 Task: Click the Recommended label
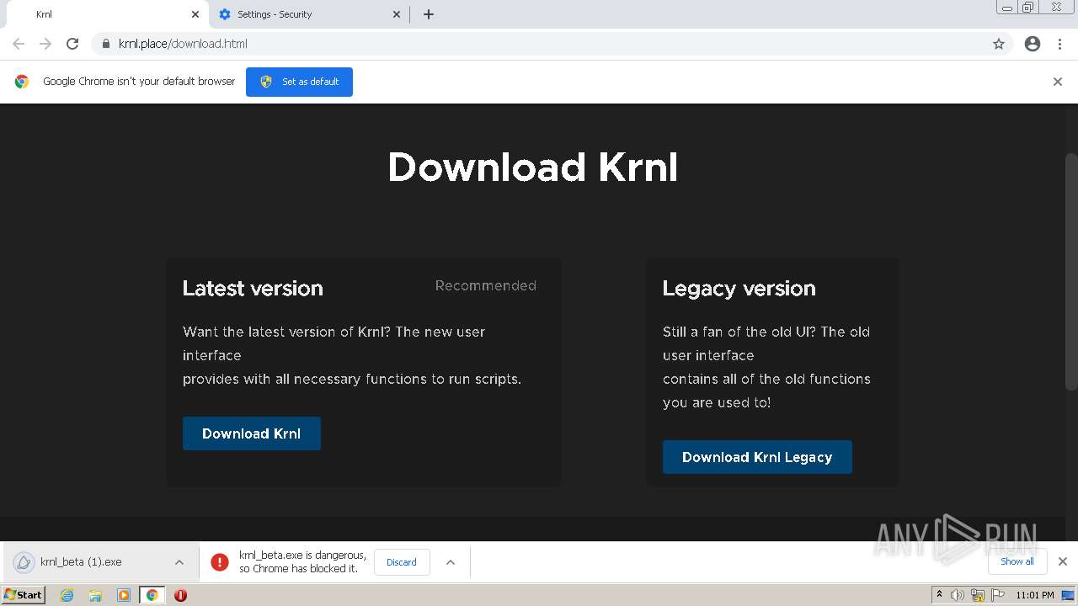click(x=486, y=286)
